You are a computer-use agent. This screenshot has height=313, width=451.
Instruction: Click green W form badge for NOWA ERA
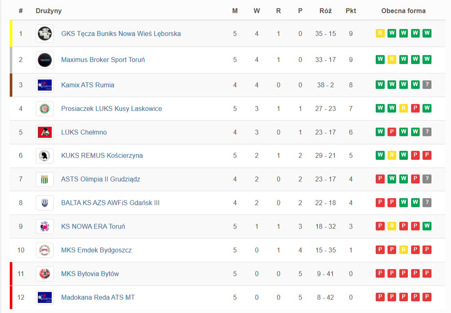click(427, 226)
